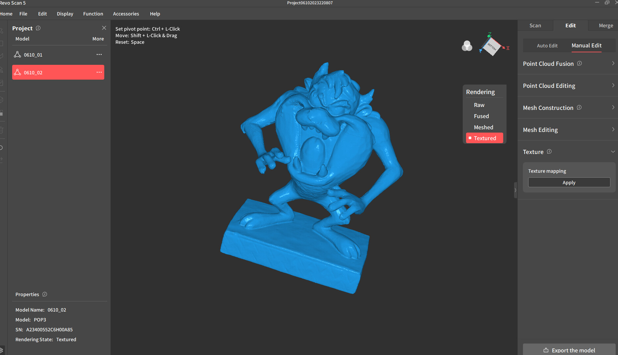Expand the Point Cloud Fusion section
This screenshot has width=618, height=355.
coord(613,63)
